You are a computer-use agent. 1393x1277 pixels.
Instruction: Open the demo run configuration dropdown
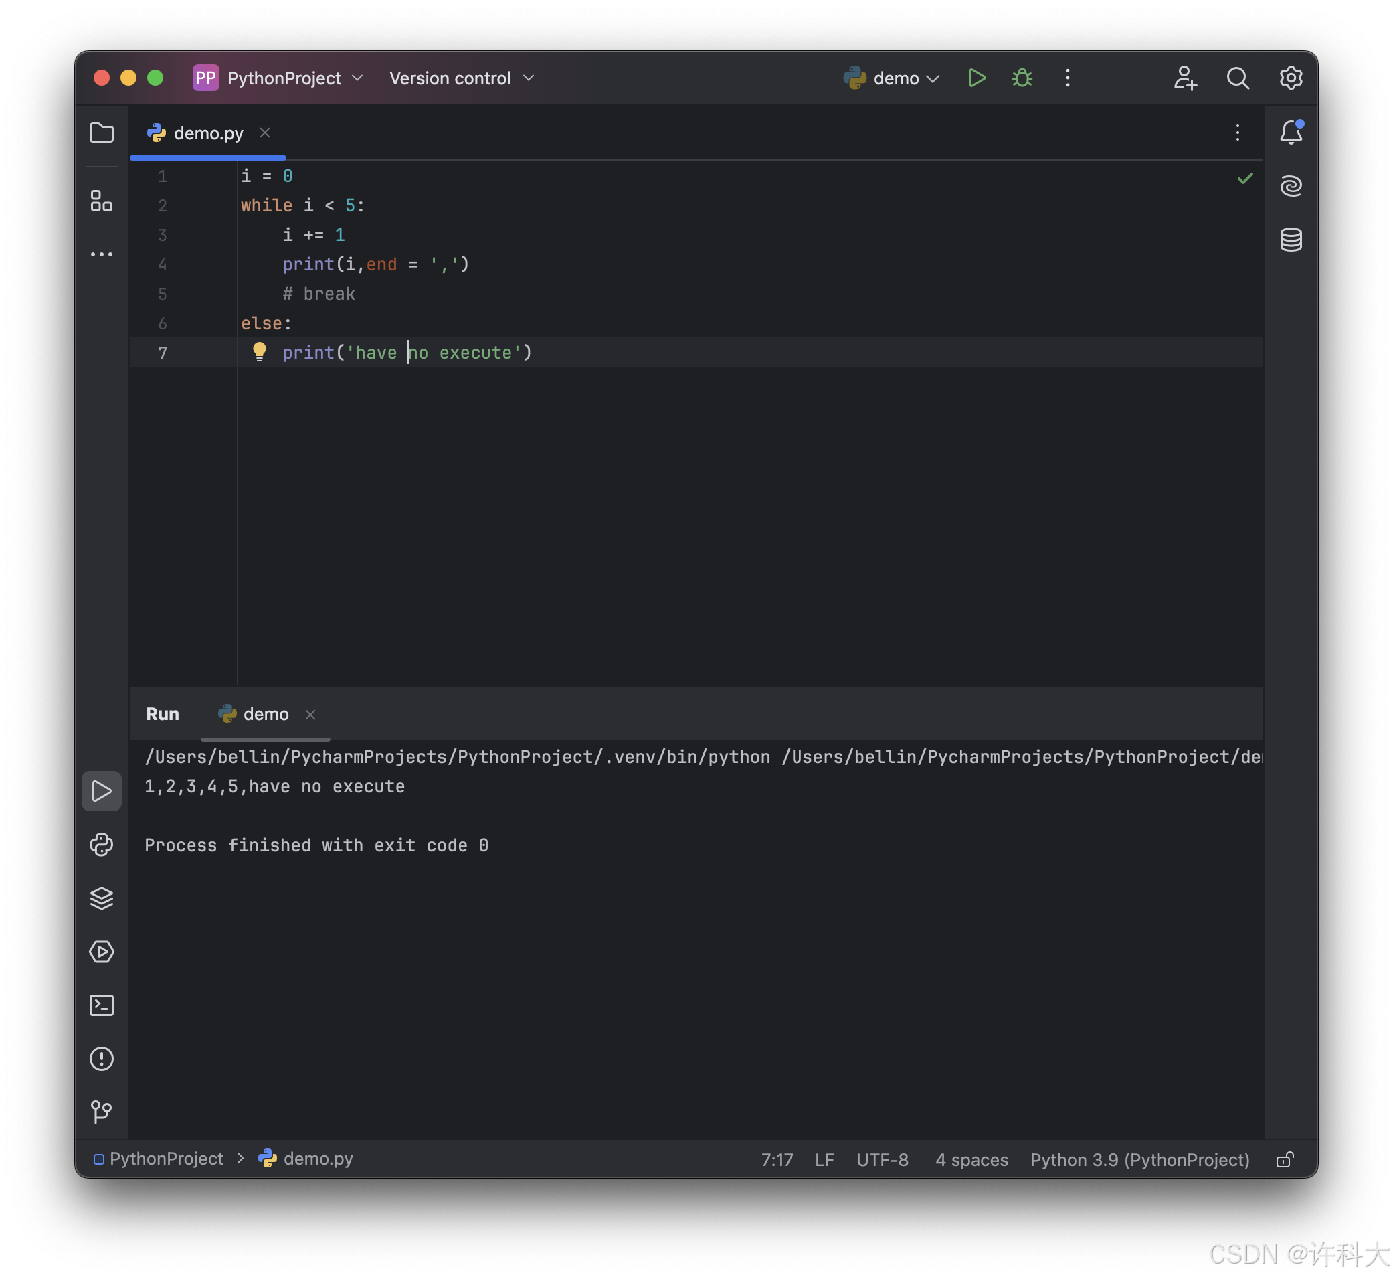click(x=892, y=78)
